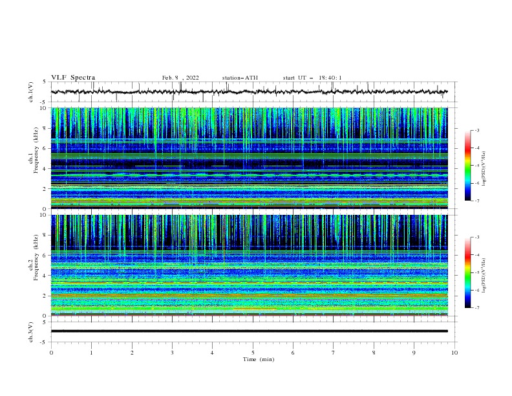This screenshot has height=396, width=512.
Task: Click the "station=ATH" header label
Action: tap(240, 78)
